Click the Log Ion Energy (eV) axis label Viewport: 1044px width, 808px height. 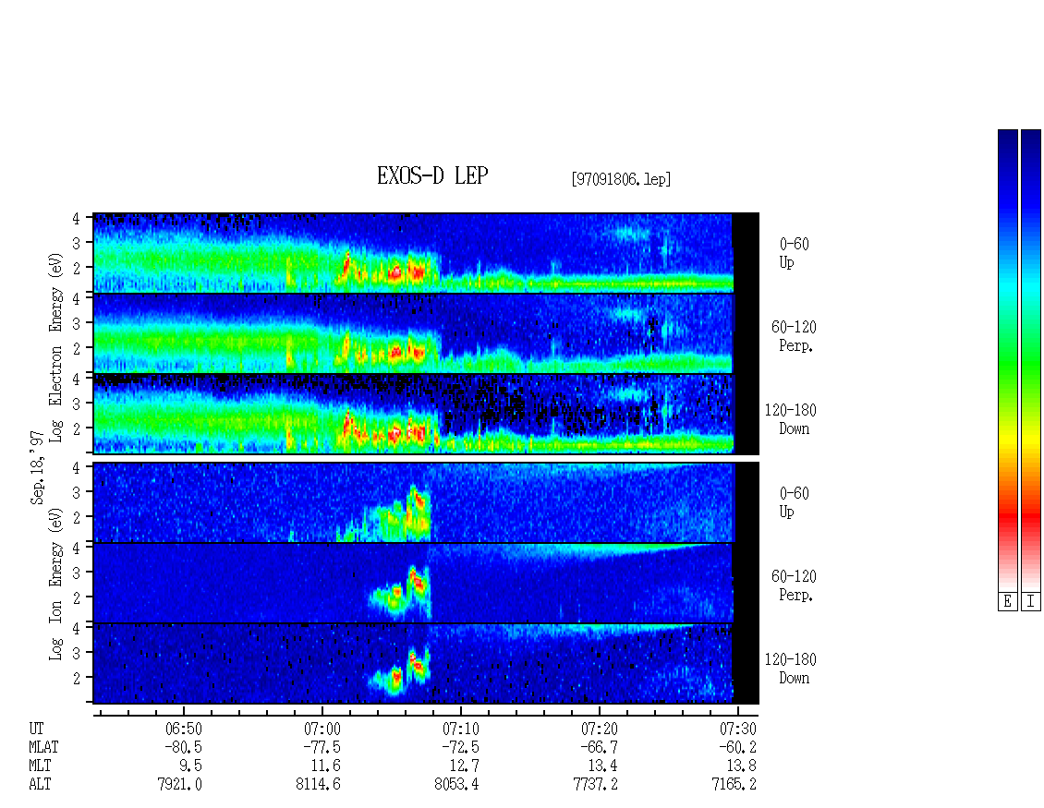[x=55, y=585]
